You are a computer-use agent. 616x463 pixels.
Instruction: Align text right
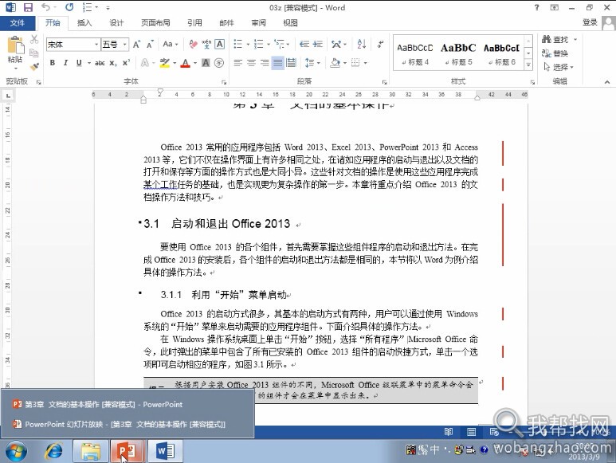(265, 63)
